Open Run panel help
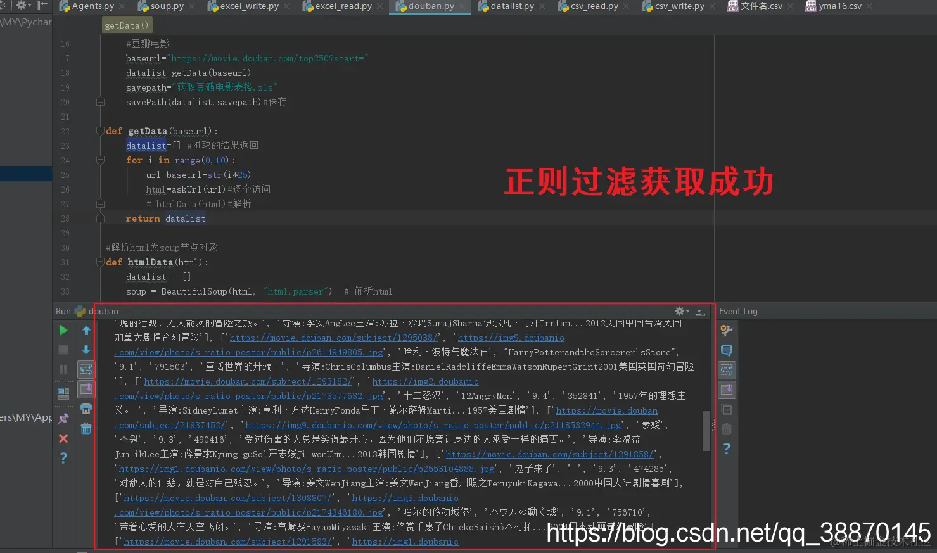 pos(63,457)
